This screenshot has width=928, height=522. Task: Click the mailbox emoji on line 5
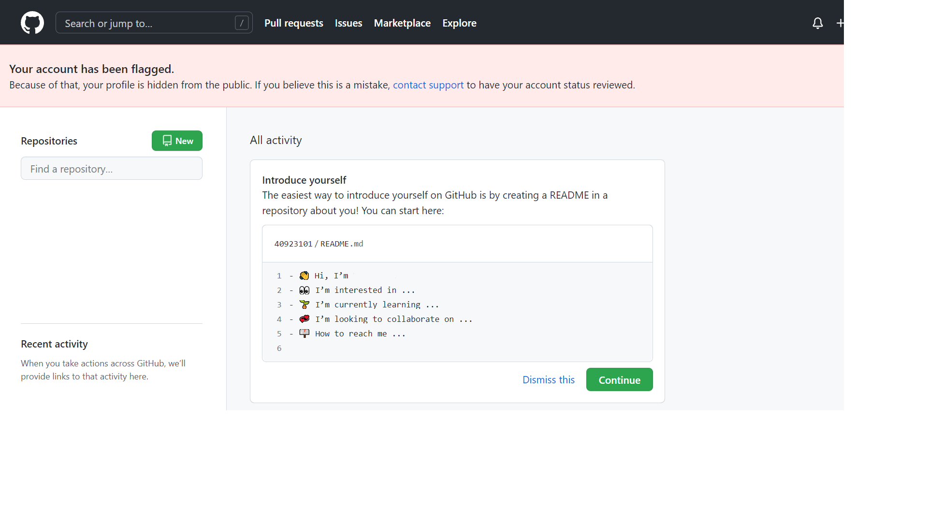[304, 333]
